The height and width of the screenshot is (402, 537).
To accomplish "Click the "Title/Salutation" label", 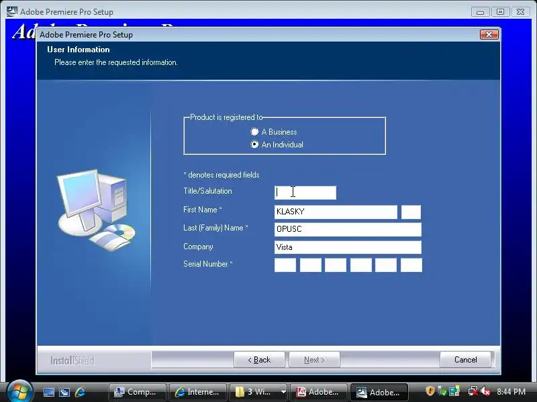I will [207, 191].
